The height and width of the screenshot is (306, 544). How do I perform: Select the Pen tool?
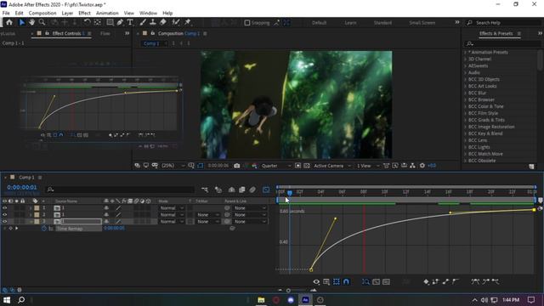[120, 22]
